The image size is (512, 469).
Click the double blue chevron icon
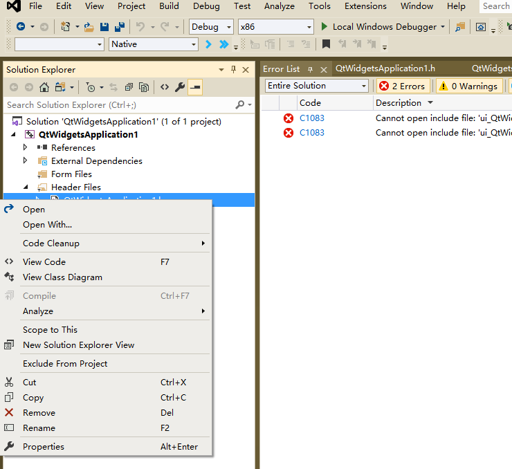tap(224, 44)
